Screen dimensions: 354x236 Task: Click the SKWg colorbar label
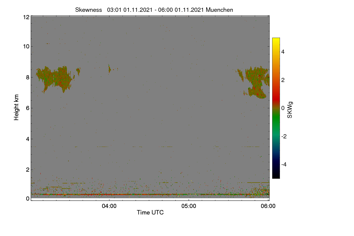[290, 110]
